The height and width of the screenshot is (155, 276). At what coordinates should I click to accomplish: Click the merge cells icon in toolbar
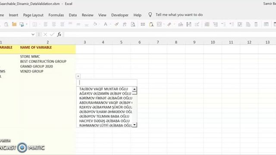189,24
